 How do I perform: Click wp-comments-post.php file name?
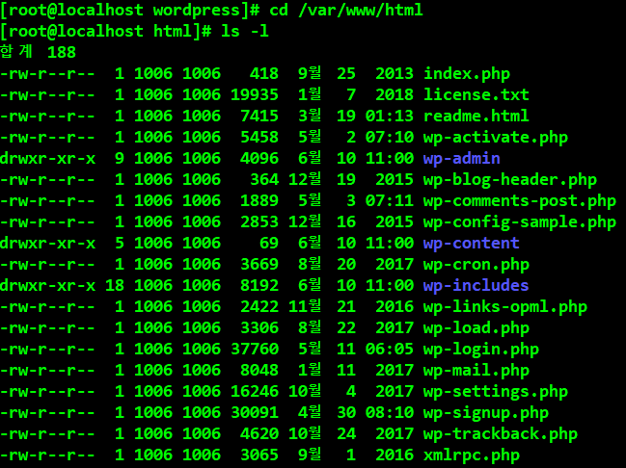tap(520, 201)
